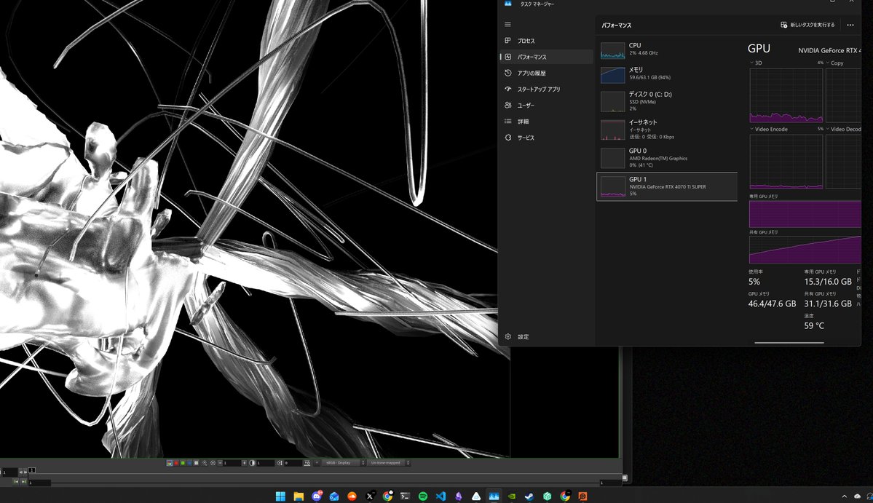Open the ユーザー (Users) page
The image size is (873, 503).
point(546,105)
